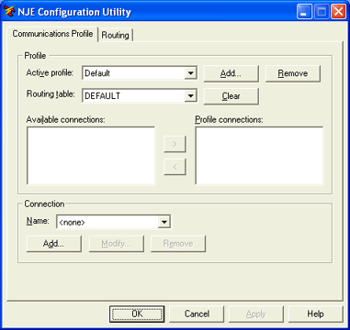Cancel the configuration dialog

(197, 314)
